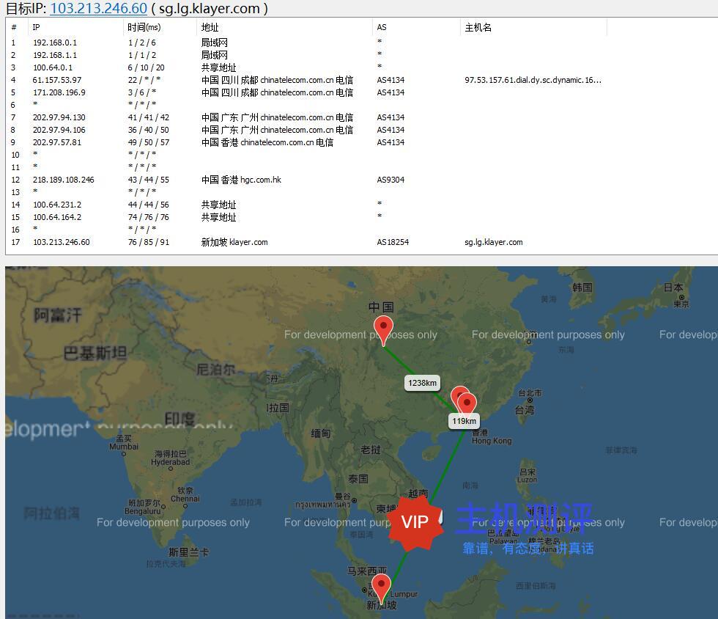Select hop 7 IP 202.97.94.130
This screenshot has height=619, width=718.
pyautogui.click(x=59, y=117)
